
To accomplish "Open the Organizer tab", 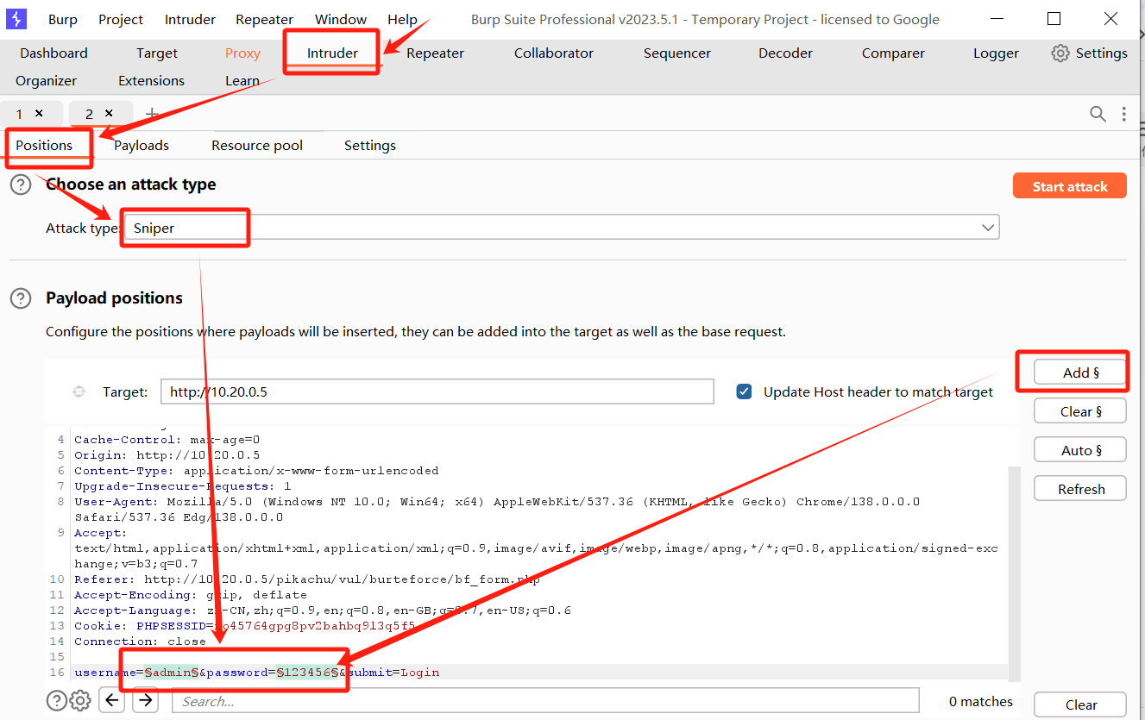I will [47, 81].
